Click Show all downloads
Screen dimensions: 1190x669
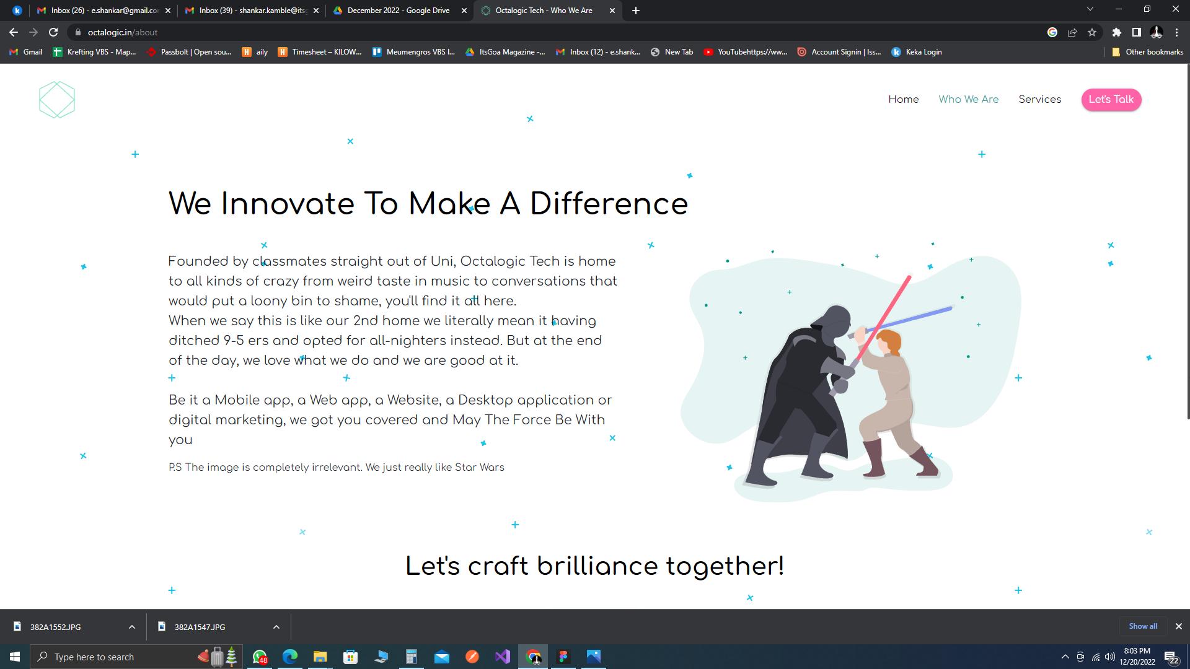click(1142, 626)
